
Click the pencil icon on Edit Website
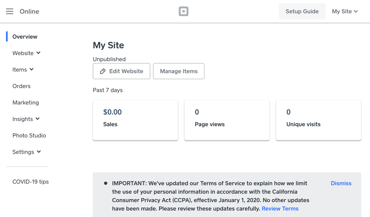tap(103, 71)
